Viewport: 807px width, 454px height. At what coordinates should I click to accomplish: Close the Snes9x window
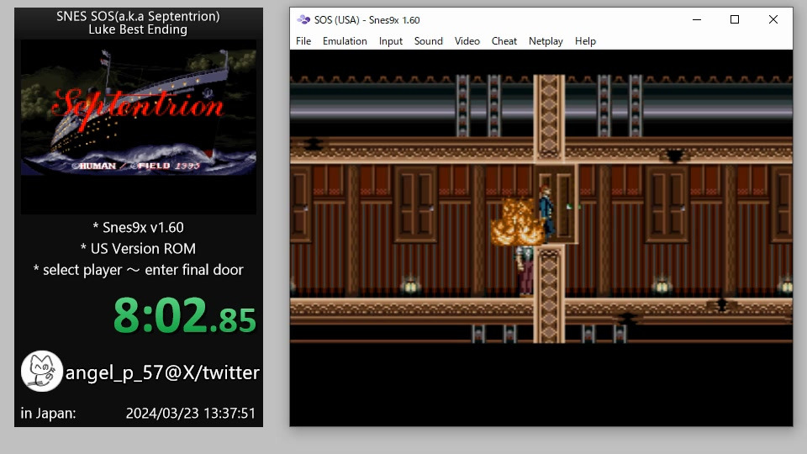click(773, 19)
